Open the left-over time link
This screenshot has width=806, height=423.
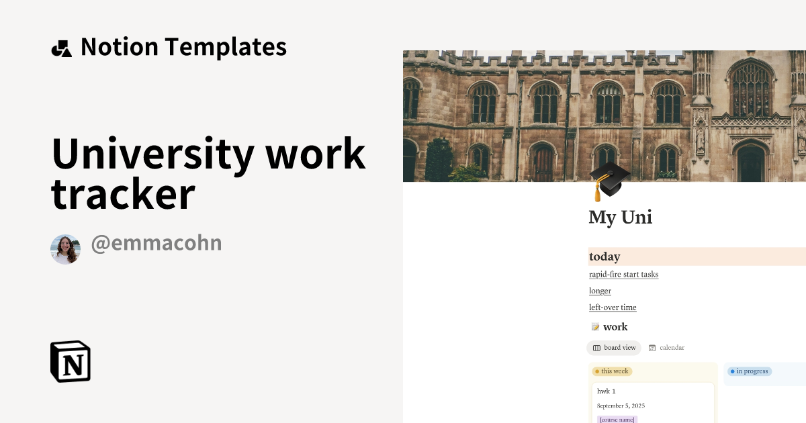612,307
